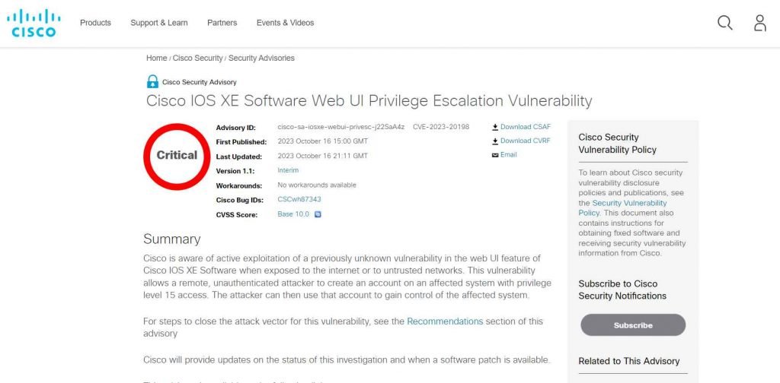Click the red Critical severity badge
The height and width of the screenshot is (383, 780).
(177, 155)
